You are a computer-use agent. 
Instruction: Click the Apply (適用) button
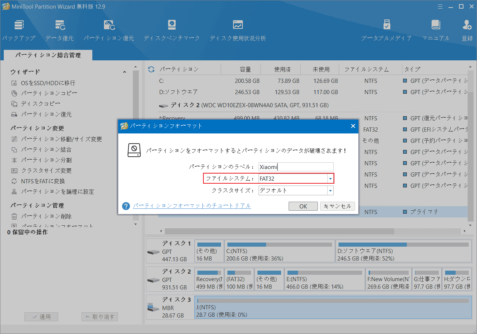pyautogui.click(x=41, y=317)
